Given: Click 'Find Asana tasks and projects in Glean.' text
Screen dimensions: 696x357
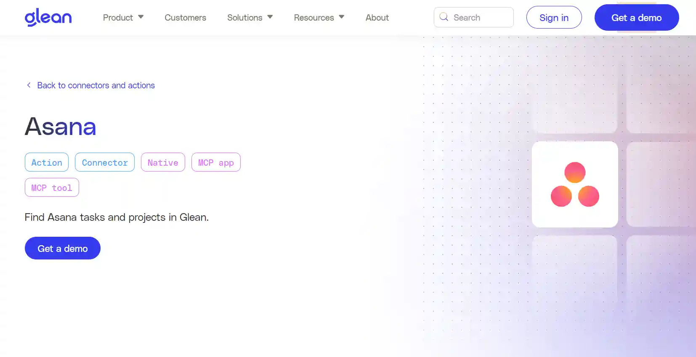Looking at the screenshot, I should click(117, 217).
